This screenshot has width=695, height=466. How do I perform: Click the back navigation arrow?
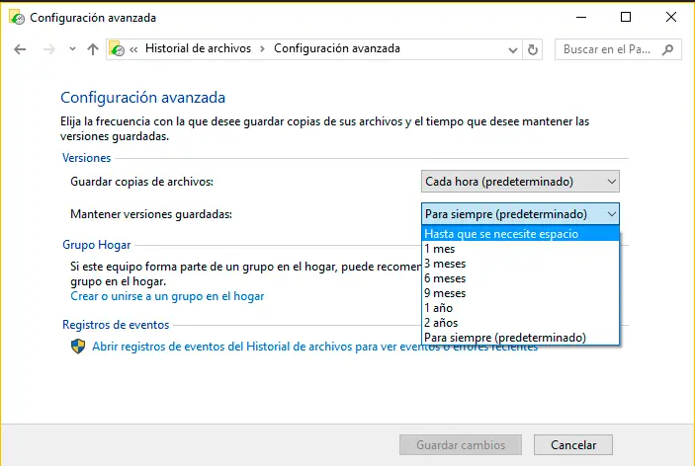(x=20, y=49)
